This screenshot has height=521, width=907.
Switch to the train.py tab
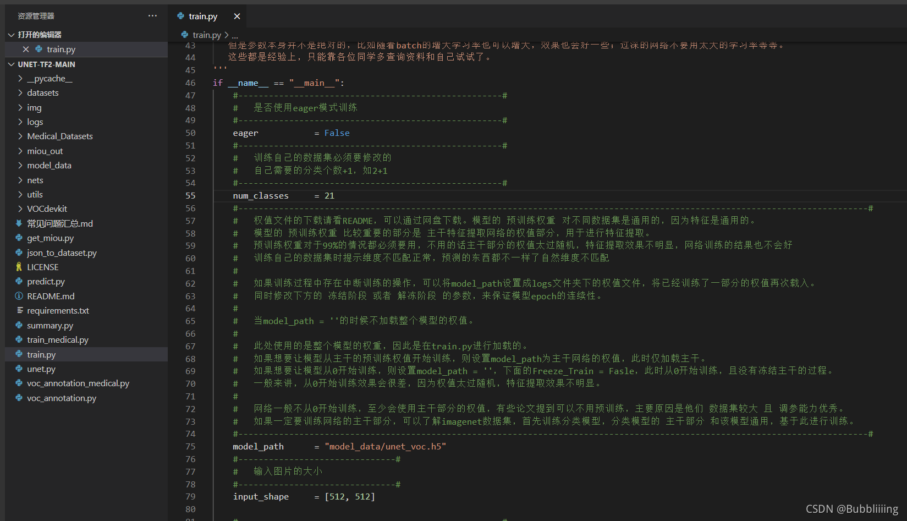(203, 17)
